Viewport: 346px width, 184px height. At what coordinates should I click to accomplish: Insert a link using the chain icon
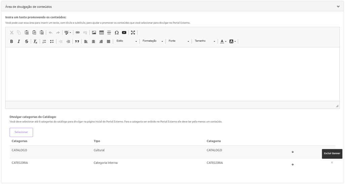pos(78,33)
